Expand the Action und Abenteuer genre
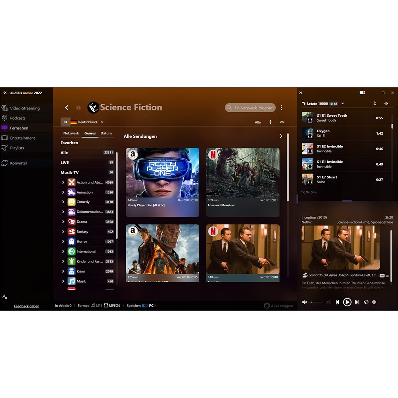This screenshot has height=398, width=398. [x=63, y=183]
